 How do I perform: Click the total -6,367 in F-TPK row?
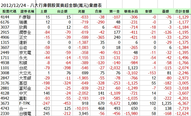[x=183, y=103]
